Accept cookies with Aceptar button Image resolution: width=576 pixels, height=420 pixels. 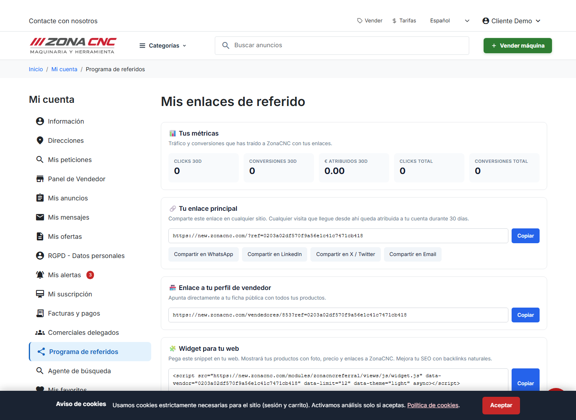pos(501,405)
